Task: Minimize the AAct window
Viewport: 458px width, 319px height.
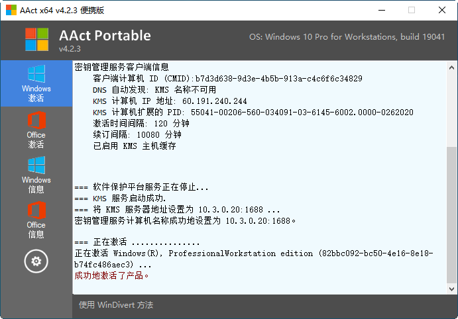Action: pos(382,10)
